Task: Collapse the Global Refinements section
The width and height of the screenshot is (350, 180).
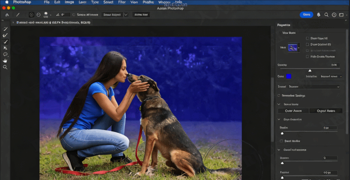Action: 279,150
